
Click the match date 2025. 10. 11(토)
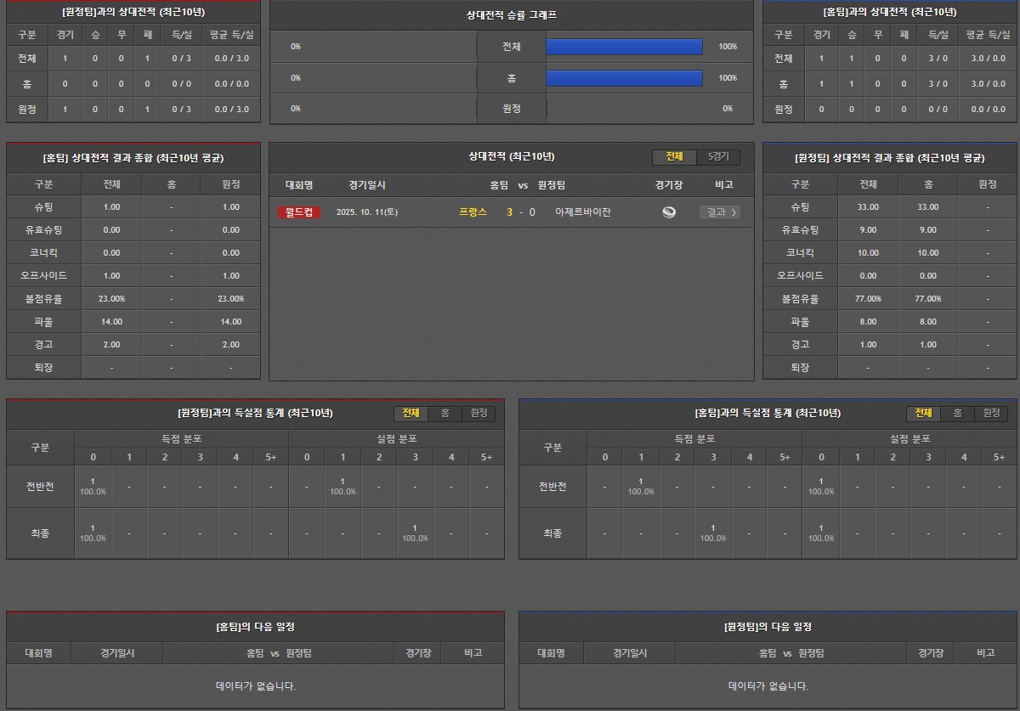coord(366,212)
